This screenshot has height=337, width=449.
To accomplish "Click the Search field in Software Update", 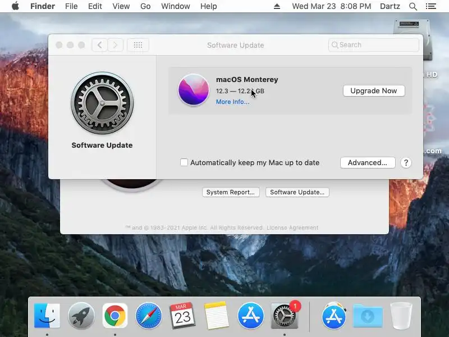I will pyautogui.click(x=373, y=45).
